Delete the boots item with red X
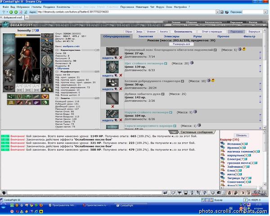Viewport: 270px width, 216px height. click(x=121, y=89)
